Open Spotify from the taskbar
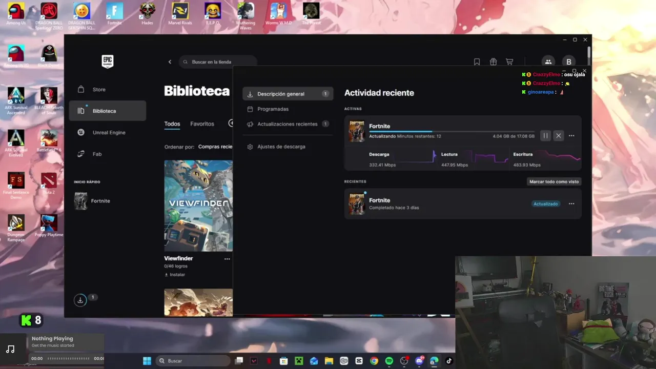 pyautogui.click(x=389, y=361)
